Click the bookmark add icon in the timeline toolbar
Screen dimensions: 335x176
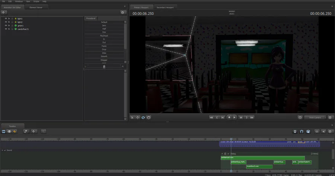click(x=26, y=132)
